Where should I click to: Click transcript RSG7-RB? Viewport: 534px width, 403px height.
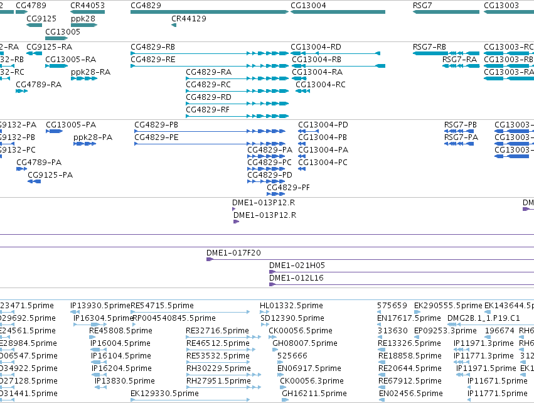click(429, 47)
